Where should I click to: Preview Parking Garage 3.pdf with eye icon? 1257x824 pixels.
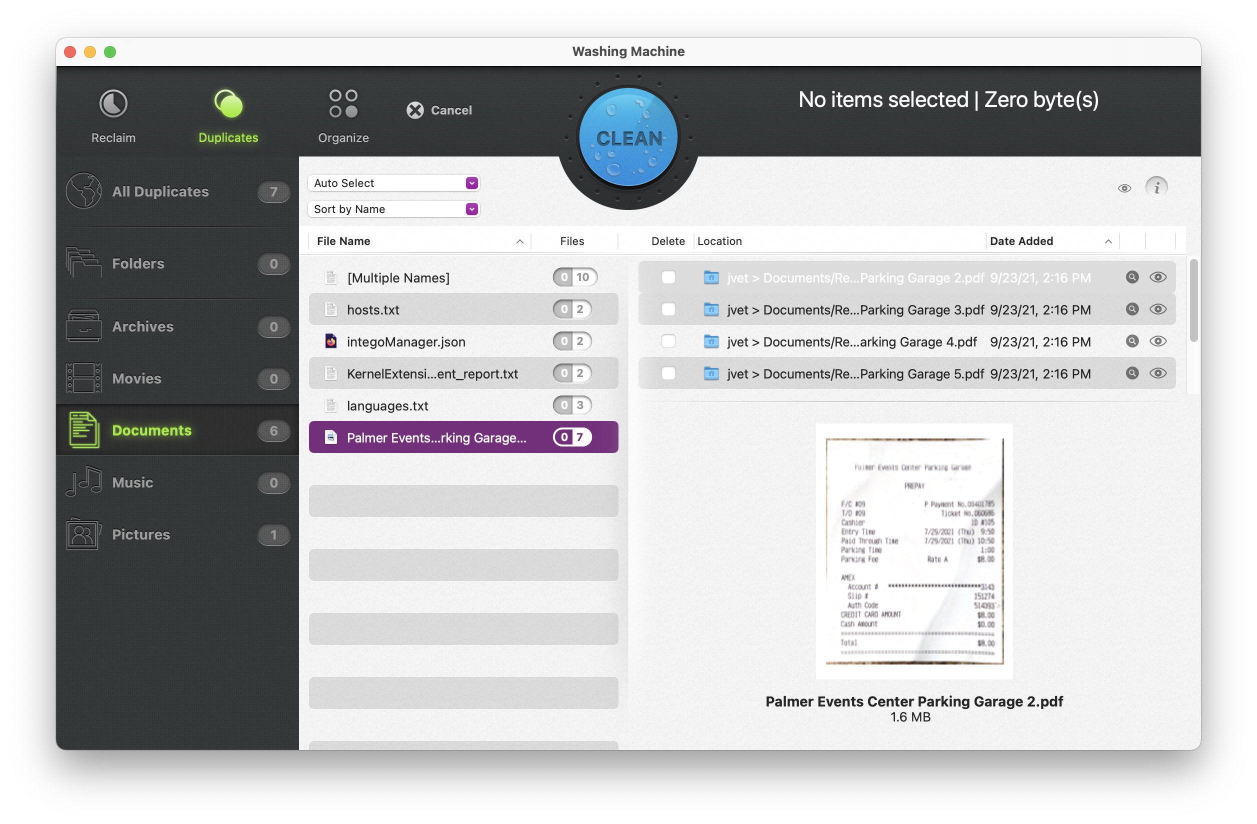[1157, 309]
